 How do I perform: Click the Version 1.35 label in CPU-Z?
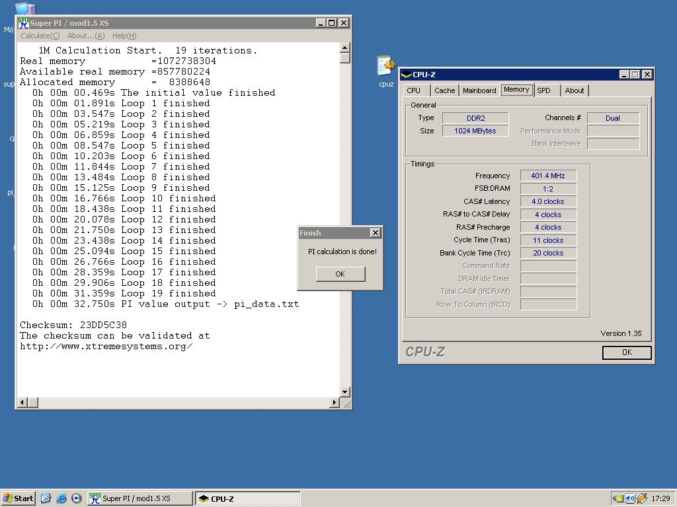621,333
